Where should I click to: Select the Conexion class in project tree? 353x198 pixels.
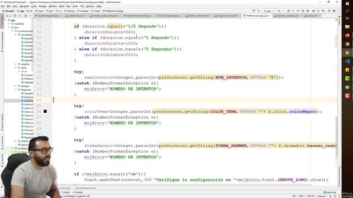27,75
